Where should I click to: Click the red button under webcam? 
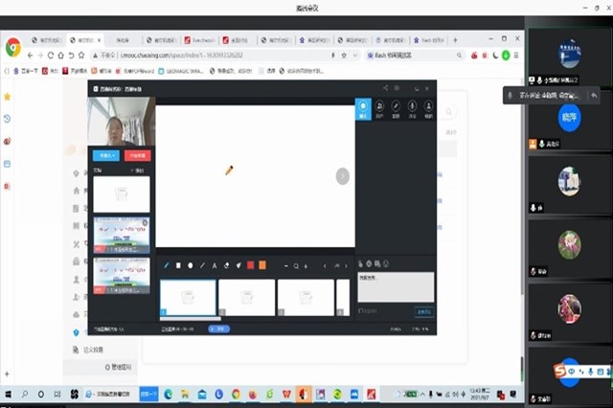point(137,155)
